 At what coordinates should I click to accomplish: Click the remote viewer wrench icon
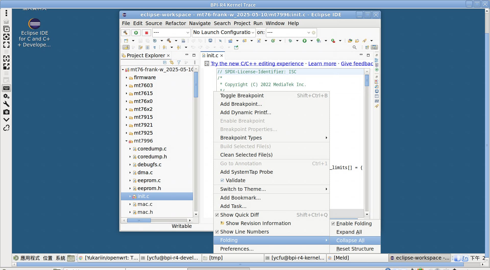(6, 104)
